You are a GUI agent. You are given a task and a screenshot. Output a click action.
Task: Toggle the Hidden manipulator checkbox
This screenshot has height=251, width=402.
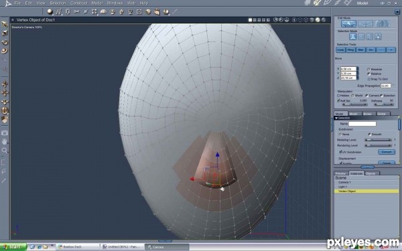click(338, 96)
